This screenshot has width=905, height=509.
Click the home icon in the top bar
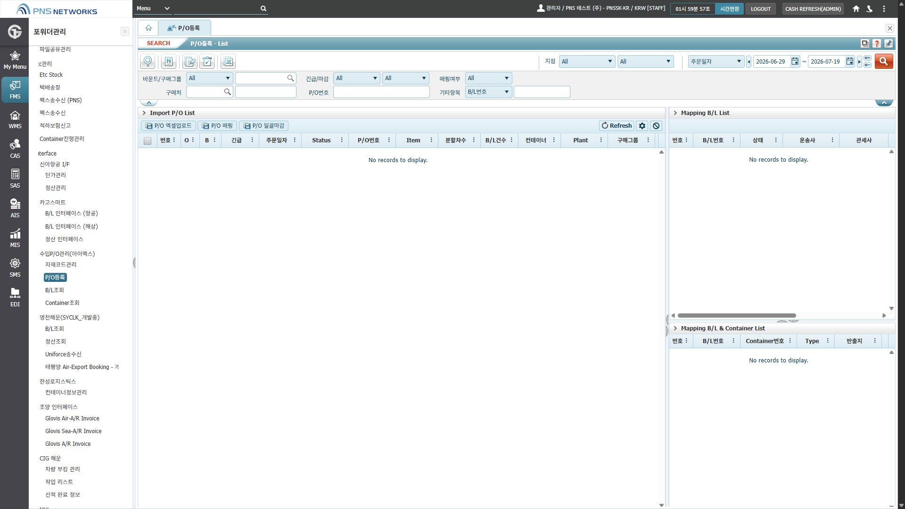click(856, 8)
